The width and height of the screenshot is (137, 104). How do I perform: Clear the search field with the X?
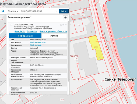coord(56,11)
